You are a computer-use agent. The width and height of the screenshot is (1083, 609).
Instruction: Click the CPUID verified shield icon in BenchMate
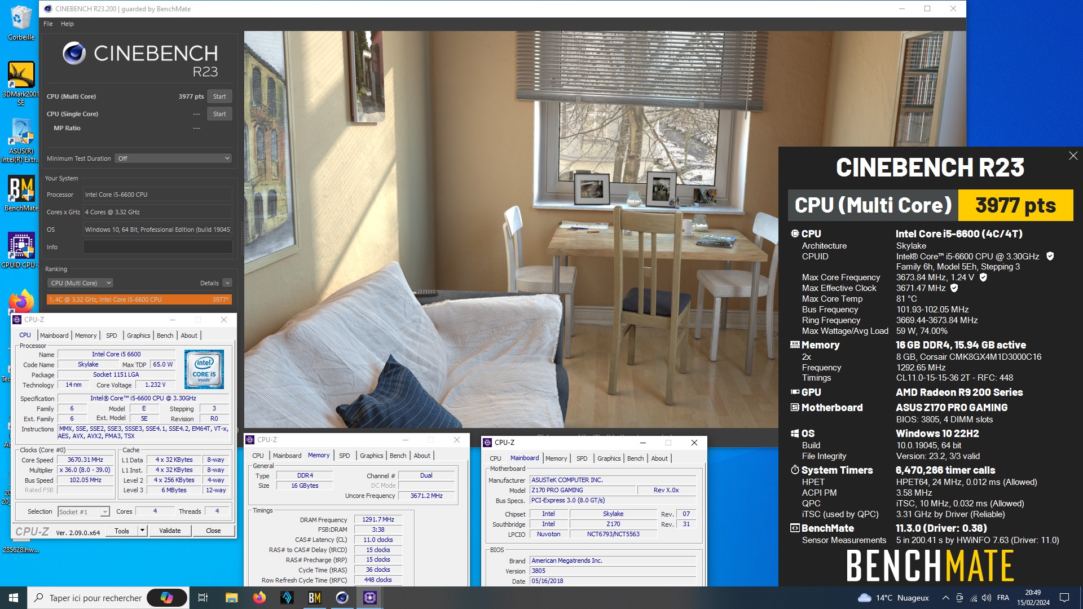1050,256
